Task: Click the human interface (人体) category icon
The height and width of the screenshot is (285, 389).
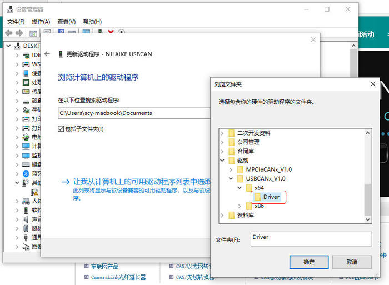Action: click(26, 201)
